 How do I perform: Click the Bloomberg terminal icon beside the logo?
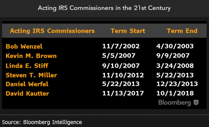[x=196, y=102]
